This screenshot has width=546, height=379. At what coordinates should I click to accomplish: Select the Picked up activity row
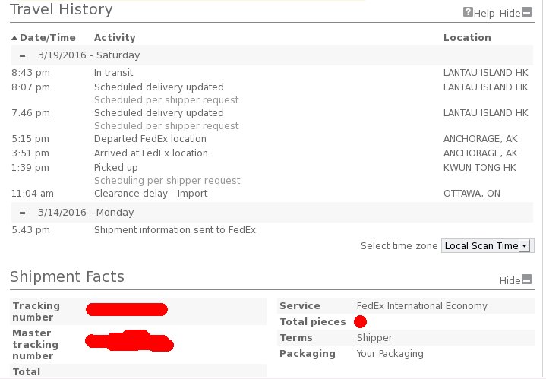pos(116,167)
